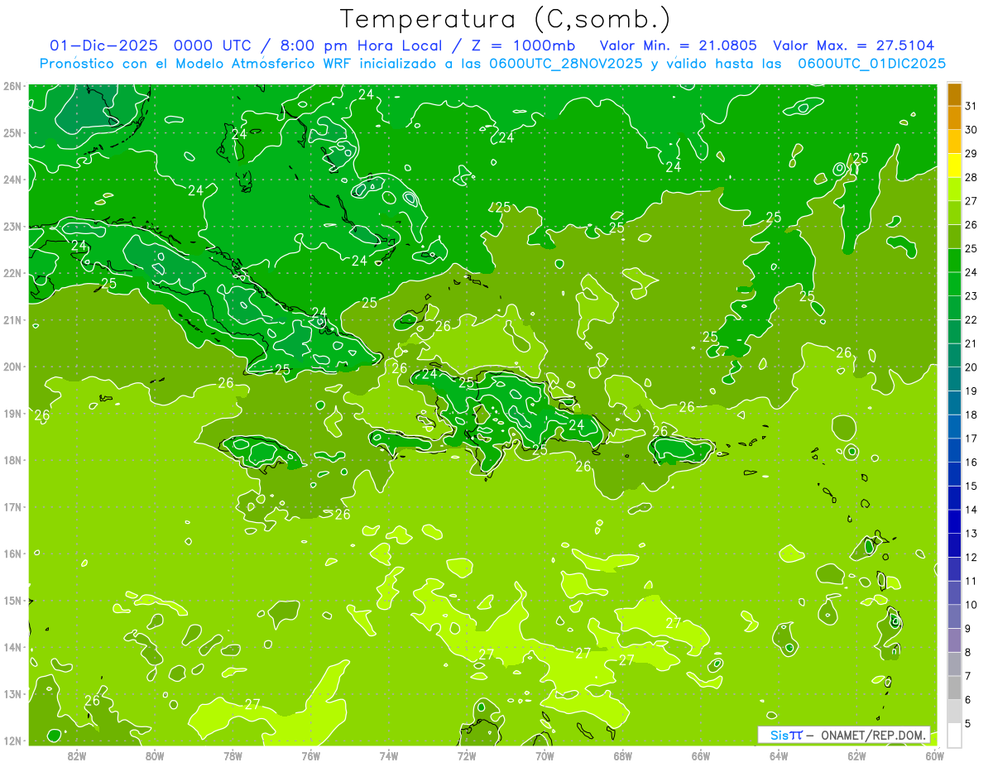This screenshot has height=767, width=993.
Task: Click the 64W longitude axis label
Action: 779,755
